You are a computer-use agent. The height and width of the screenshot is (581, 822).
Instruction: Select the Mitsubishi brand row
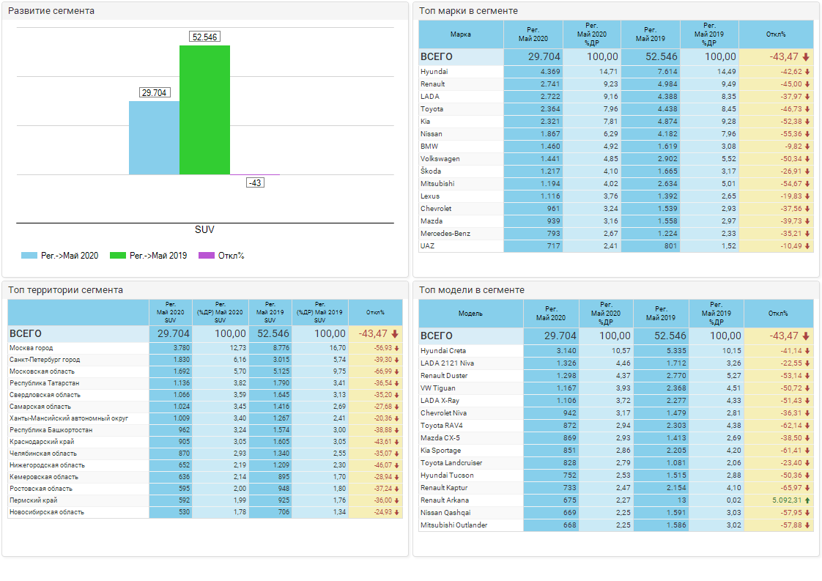616,183
